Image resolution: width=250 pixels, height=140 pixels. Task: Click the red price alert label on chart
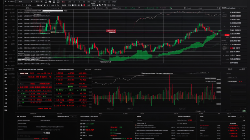111,31
